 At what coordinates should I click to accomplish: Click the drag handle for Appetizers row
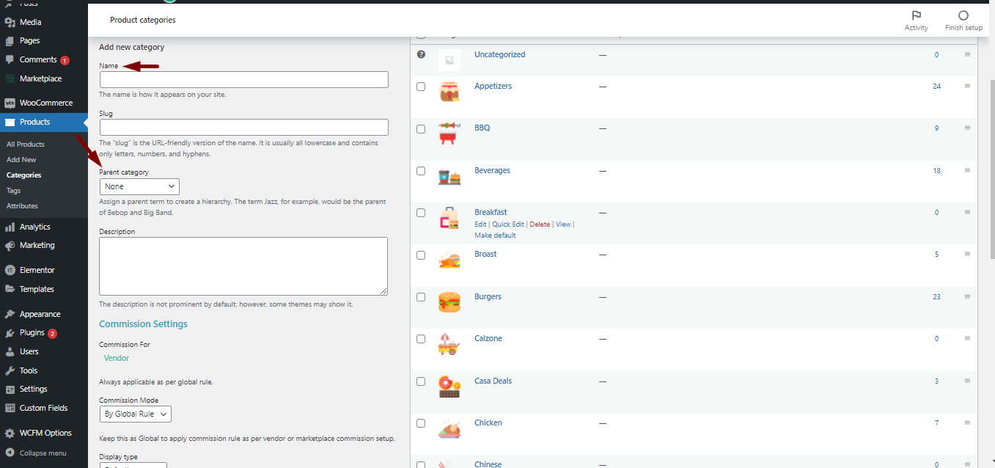coord(967,87)
